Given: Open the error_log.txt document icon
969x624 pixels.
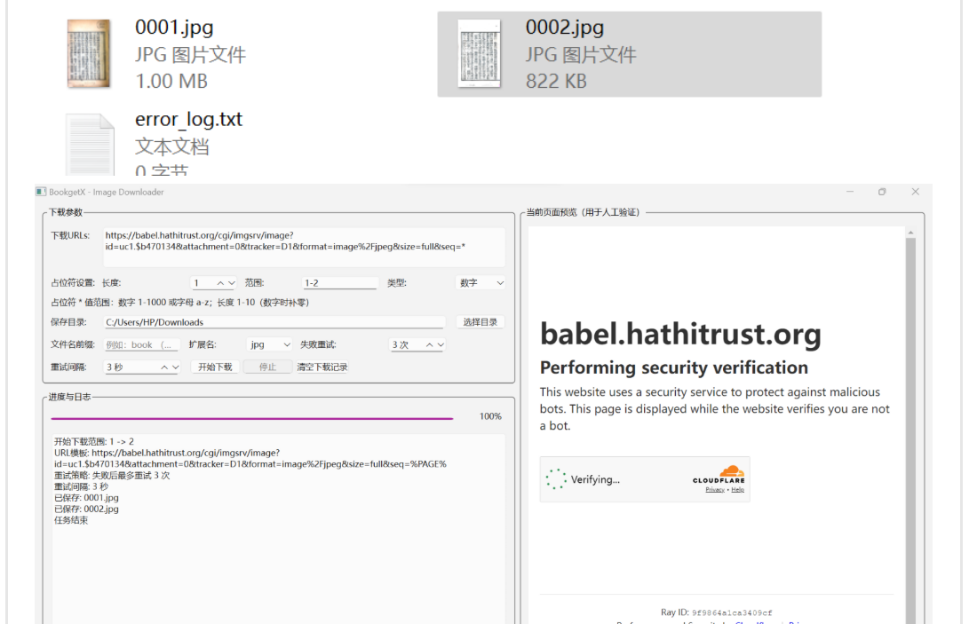Looking at the screenshot, I should (91, 145).
